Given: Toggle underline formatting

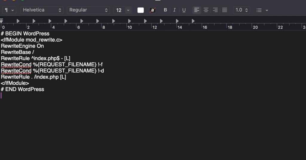Looking at the screenshot, I should (x=184, y=10).
